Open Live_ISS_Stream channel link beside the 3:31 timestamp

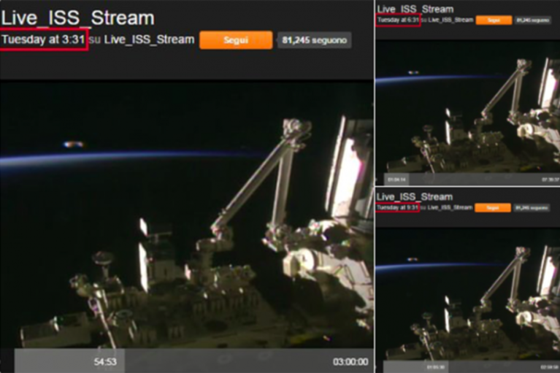[x=149, y=39]
